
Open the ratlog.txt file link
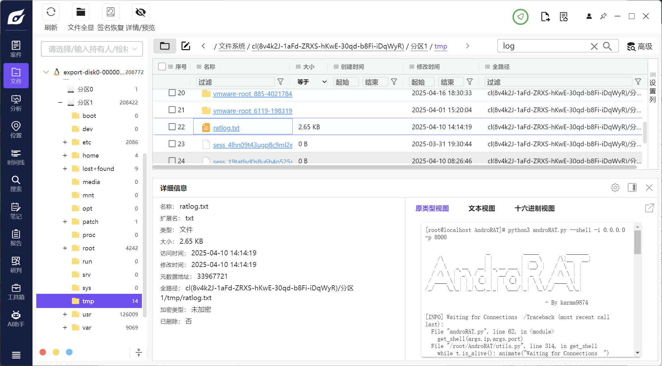tap(226, 128)
